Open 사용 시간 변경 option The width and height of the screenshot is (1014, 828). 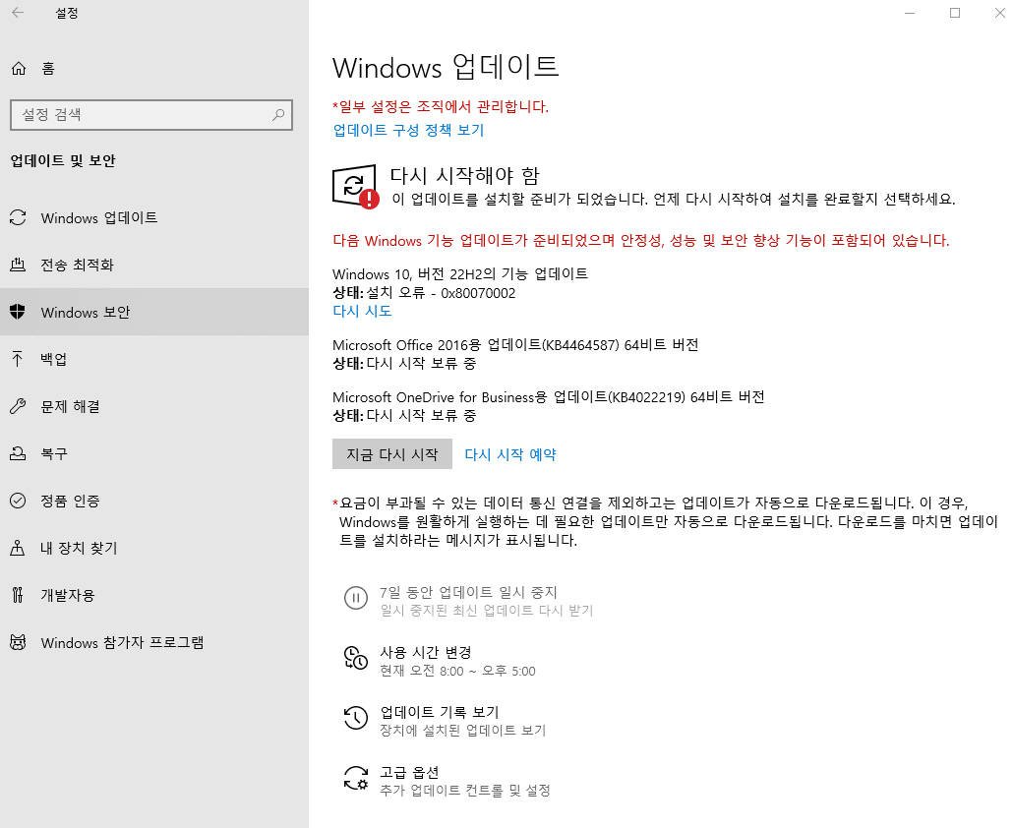tap(440, 661)
